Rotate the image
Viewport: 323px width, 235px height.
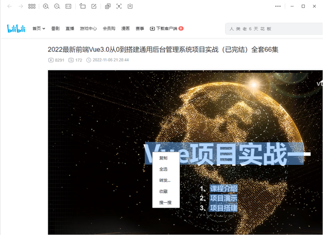[82, 7]
